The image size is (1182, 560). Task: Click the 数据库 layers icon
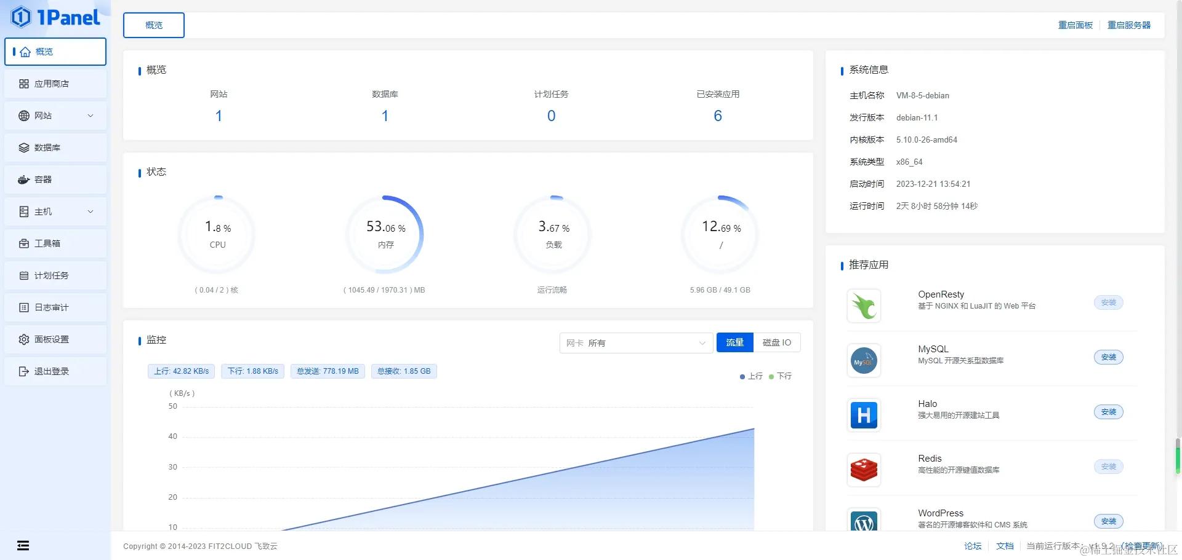(x=24, y=148)
